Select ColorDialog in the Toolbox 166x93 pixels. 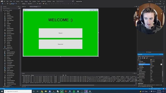pyautogui.click(x=9, y=62)
